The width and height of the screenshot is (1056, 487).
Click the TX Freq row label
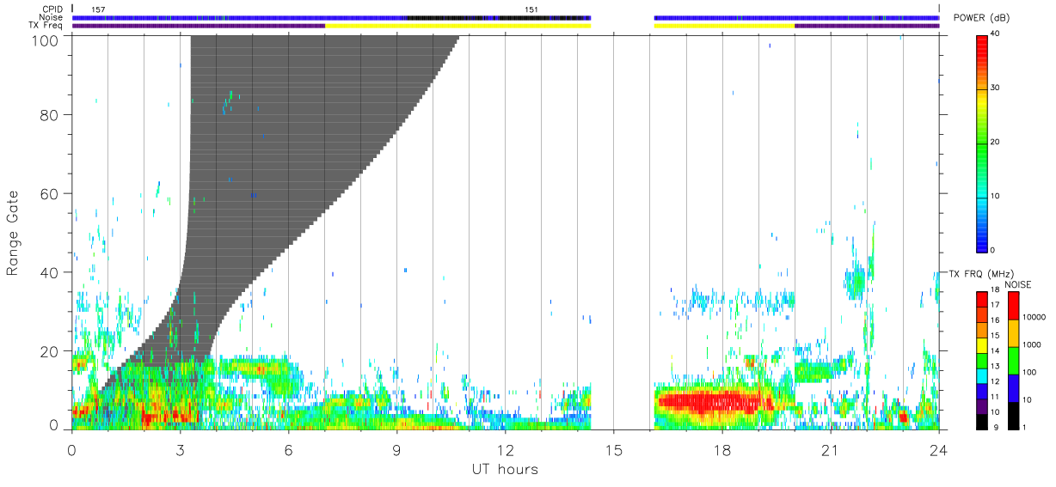click(x=46, y=26)
